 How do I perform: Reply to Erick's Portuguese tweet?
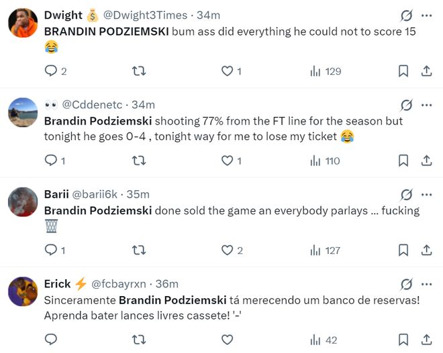pos(51,340)
